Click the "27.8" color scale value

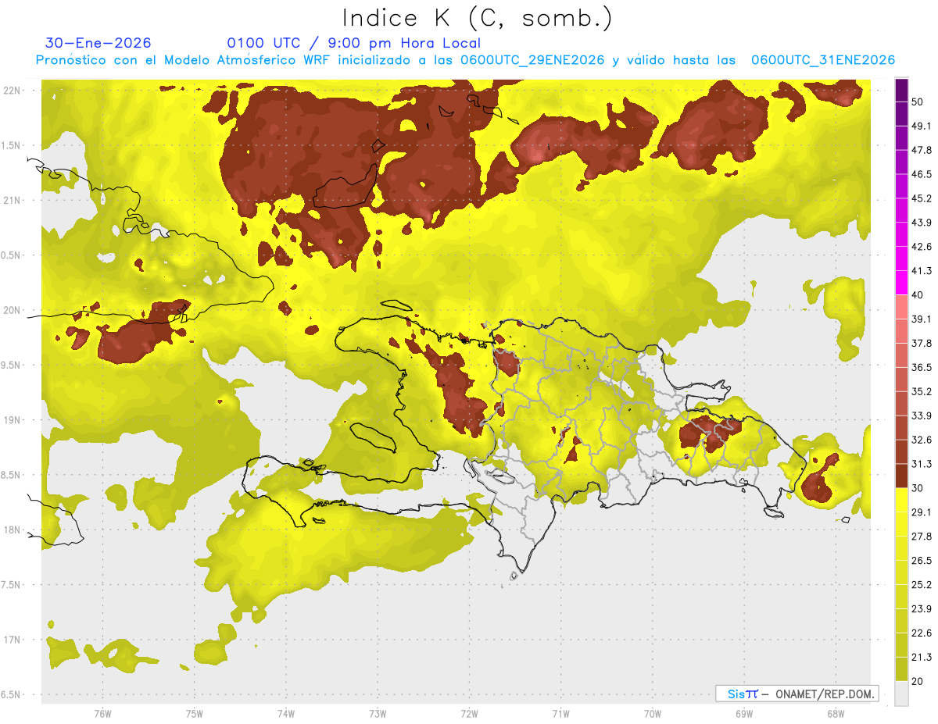pos(922,537)
